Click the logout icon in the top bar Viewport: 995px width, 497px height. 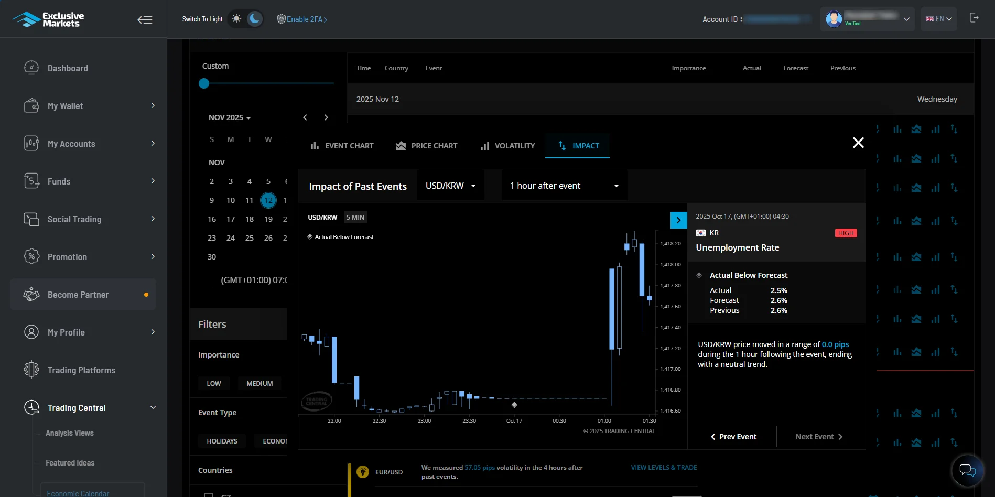pyautogui.click(x=975, y=17)
